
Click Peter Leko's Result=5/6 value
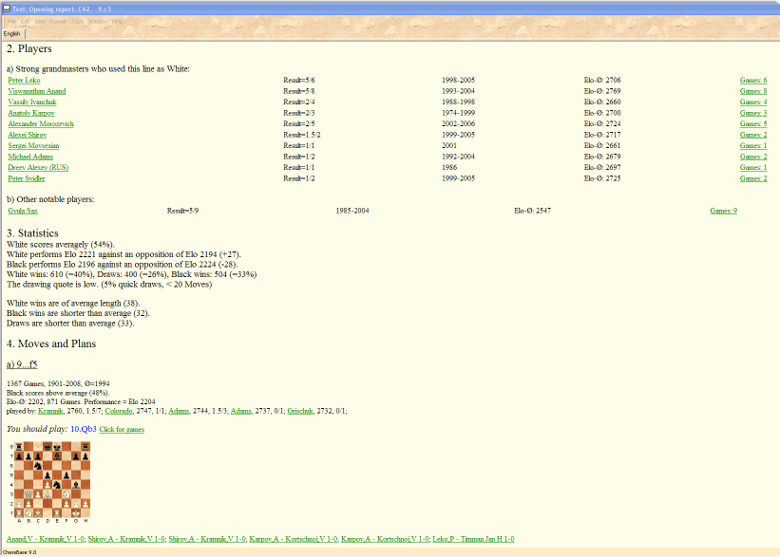pos(299,80)
